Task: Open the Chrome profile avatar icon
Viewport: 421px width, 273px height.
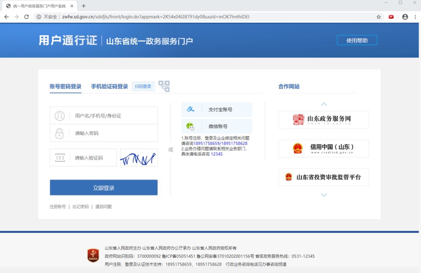Action: pos(405,17)
